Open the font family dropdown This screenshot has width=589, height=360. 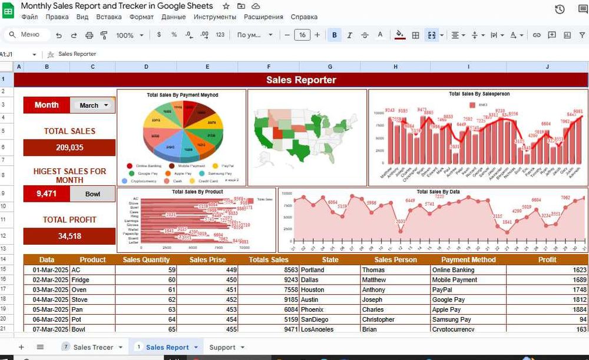pyautogui.click(x=254, y=35)
